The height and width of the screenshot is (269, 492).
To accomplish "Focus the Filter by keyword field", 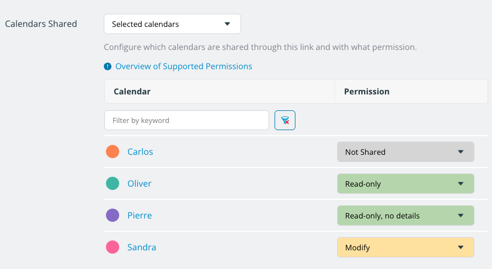I will click(187, 120).
